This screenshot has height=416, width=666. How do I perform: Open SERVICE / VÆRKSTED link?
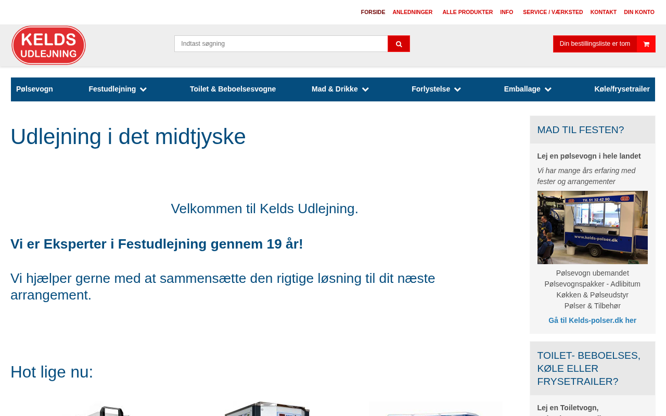pos(553,12)
